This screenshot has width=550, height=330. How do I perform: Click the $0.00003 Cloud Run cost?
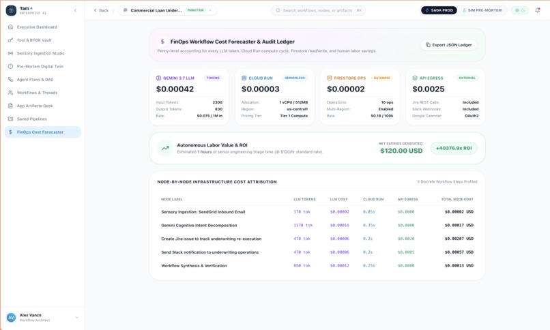pyautogui.click(x=261, y=89)
